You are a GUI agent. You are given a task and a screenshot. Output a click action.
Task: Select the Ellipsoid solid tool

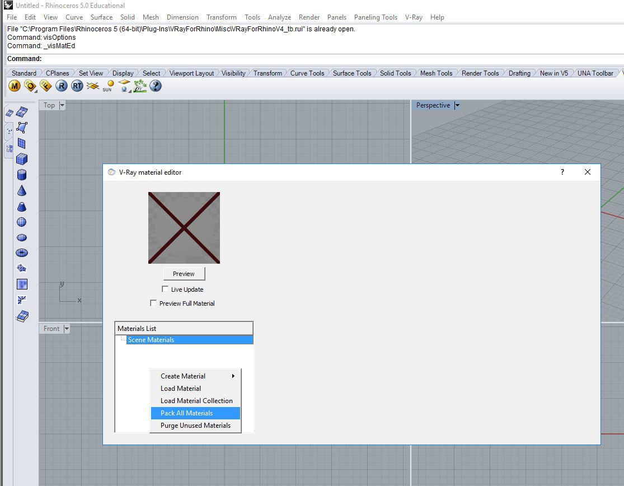click(x=22, y=237)
